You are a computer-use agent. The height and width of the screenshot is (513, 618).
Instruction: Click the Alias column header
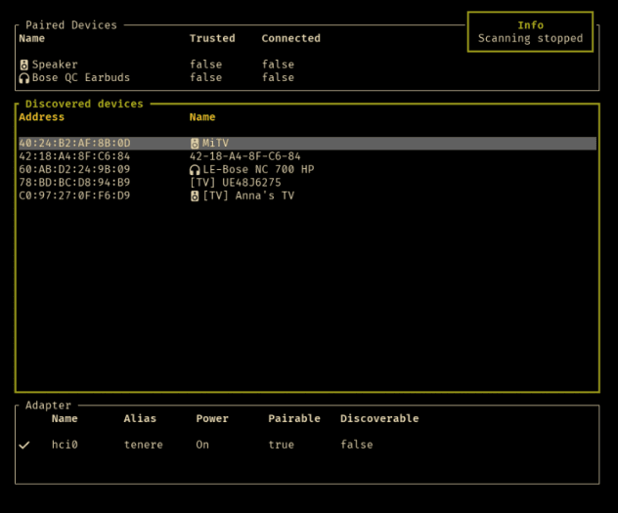pos(140,418)
